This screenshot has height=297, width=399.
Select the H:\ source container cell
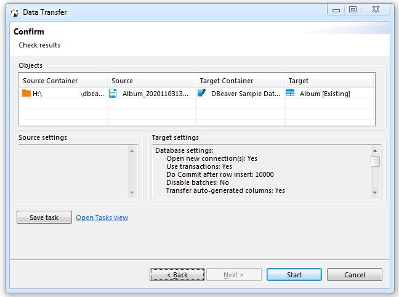(63, 94)
